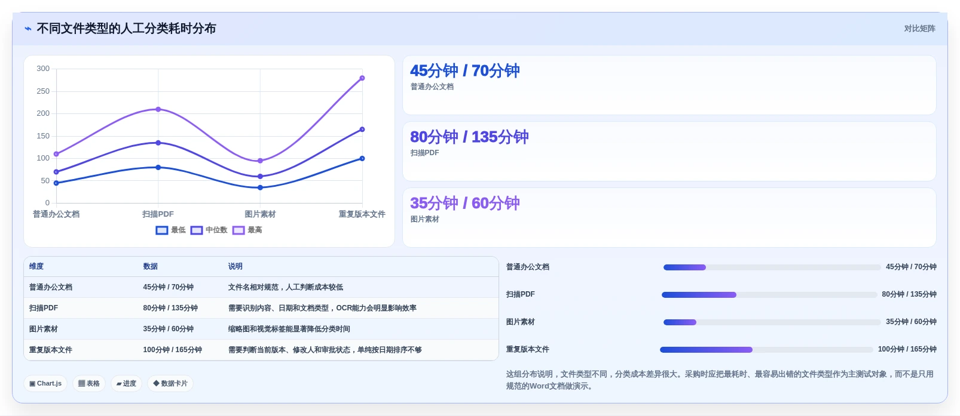
Task: Open the 80分钟 / 135分钟 data card
Action: point(669,152)
